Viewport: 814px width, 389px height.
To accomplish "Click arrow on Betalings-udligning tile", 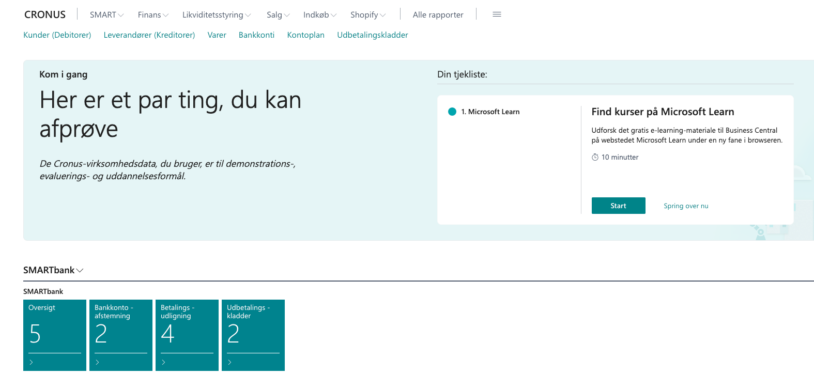I will [x=164, y=362].
